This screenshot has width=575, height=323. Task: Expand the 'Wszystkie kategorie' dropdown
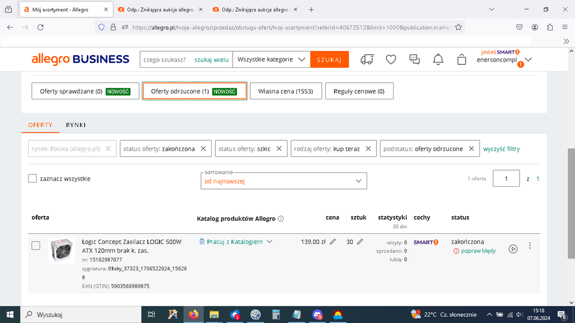pyautogui.click(x=271, y=60)
